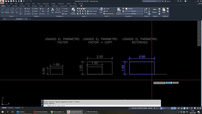This screenshot has height=114, width=202.
Task: Click the vertical scrollbar of drawing area
Action: (199, 34)
